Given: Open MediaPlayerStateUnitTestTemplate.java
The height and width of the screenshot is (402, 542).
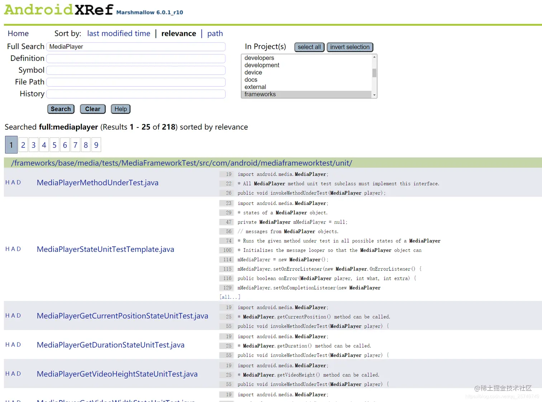Looking at the screenshot, I should pos(105,249).
